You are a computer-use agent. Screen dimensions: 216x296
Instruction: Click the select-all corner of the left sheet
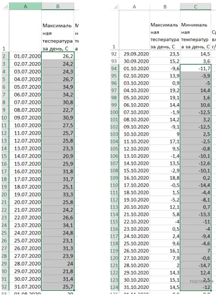(5, 6)
